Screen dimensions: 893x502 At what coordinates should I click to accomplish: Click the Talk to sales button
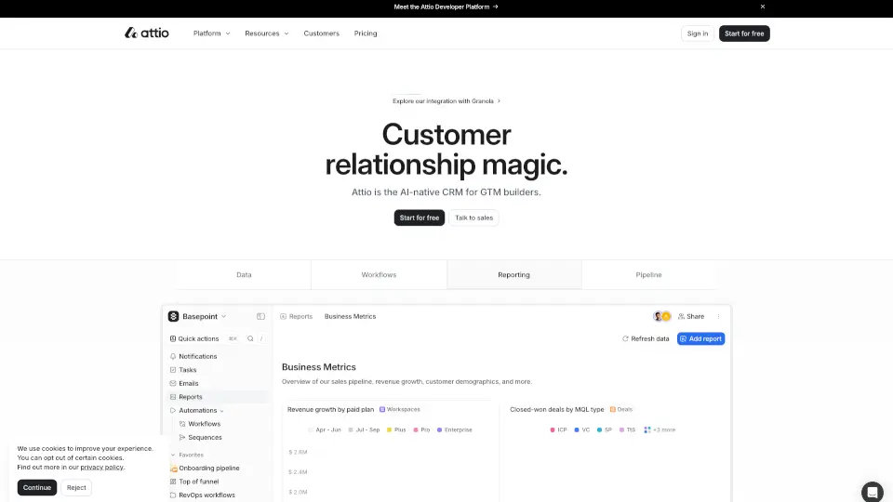[x=473, y=218]
